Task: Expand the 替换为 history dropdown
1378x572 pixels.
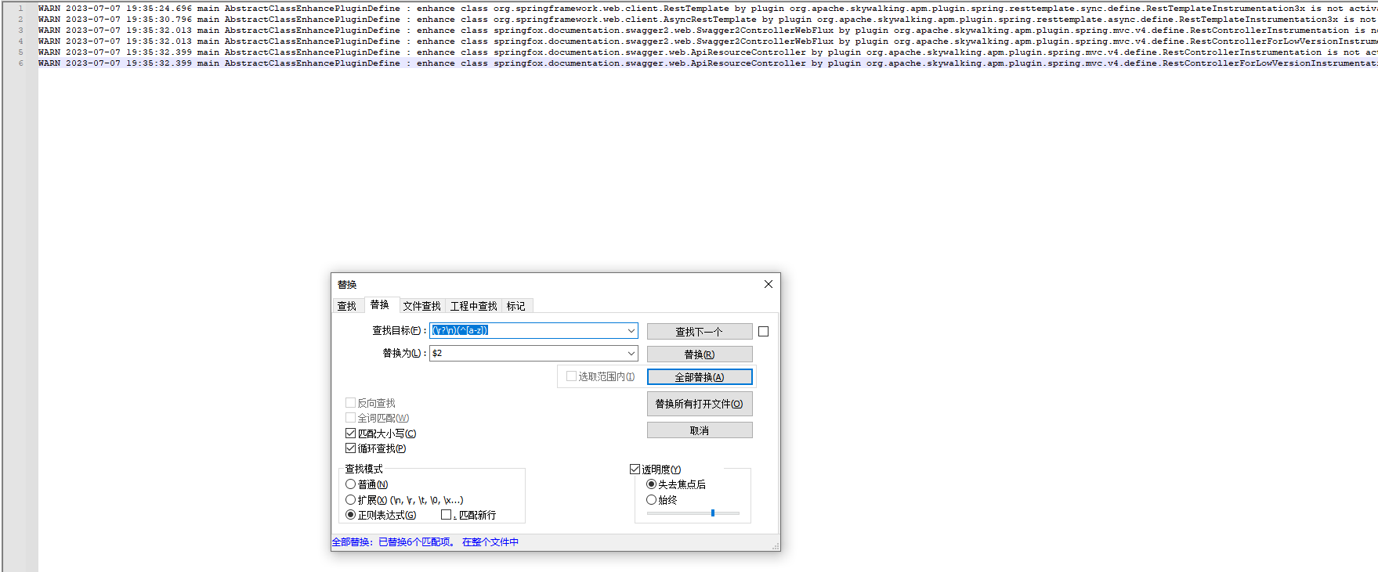Action: pyautogui.click(x=631, y=354)
